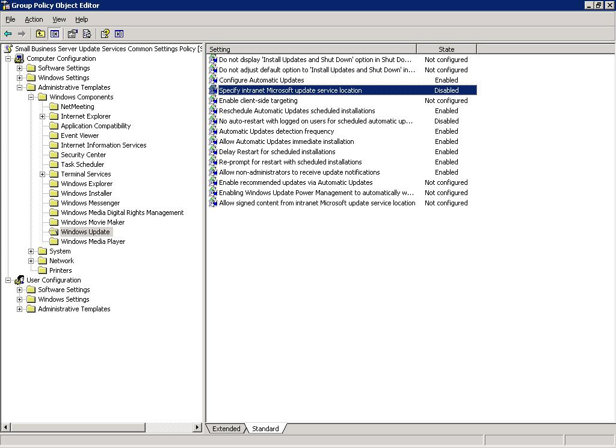Image resolution: width=616 pixels, height=448 pixels.
Task: Click the Computer Configuration node icon
Action: click(x=19, y=58)
